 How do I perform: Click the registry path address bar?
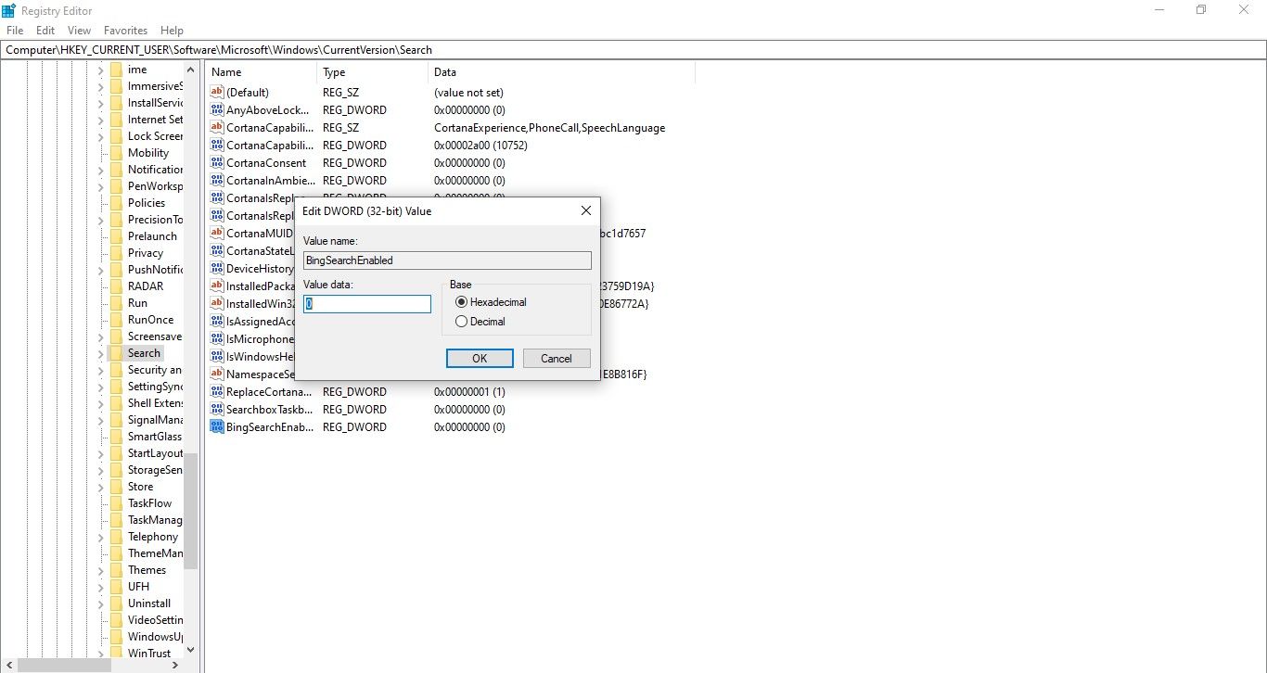click(x=633, y=49)
